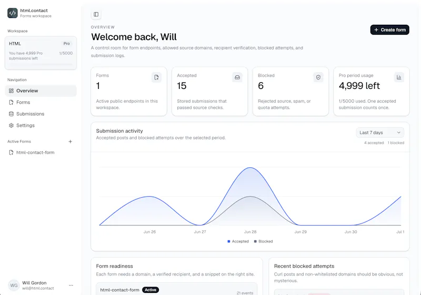Open the Will Gordon account profile
This screenshot has width=421, height=295.
coord(41,286)
